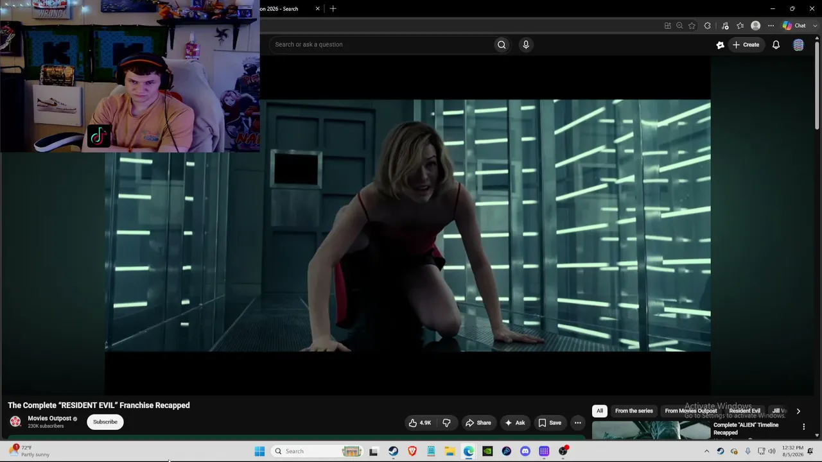This screenshot has height=462, width=822.
Task: Select the All filter chip
Action: coord(600,411)
